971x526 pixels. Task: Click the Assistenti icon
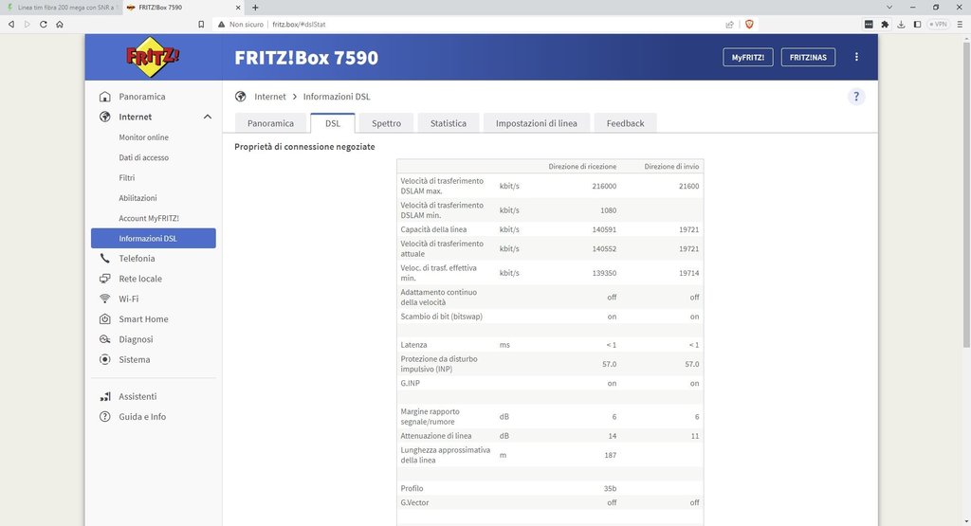pyautogui.click(x=105, y=397)
